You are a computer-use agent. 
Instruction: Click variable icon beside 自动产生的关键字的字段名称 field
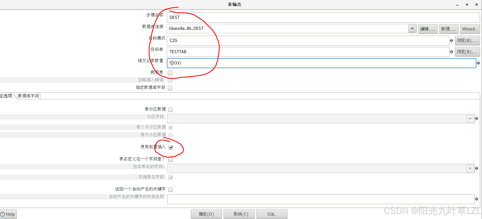[477, 199]
